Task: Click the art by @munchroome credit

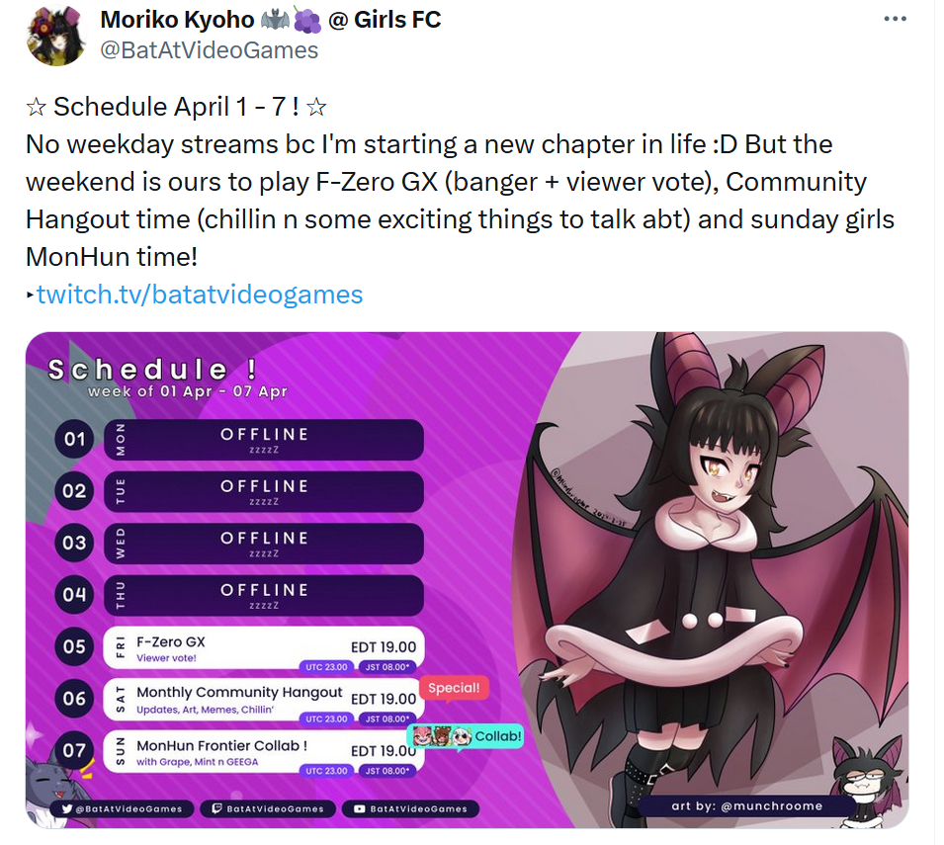Action: pyautogui.click(x=746, y=805)
